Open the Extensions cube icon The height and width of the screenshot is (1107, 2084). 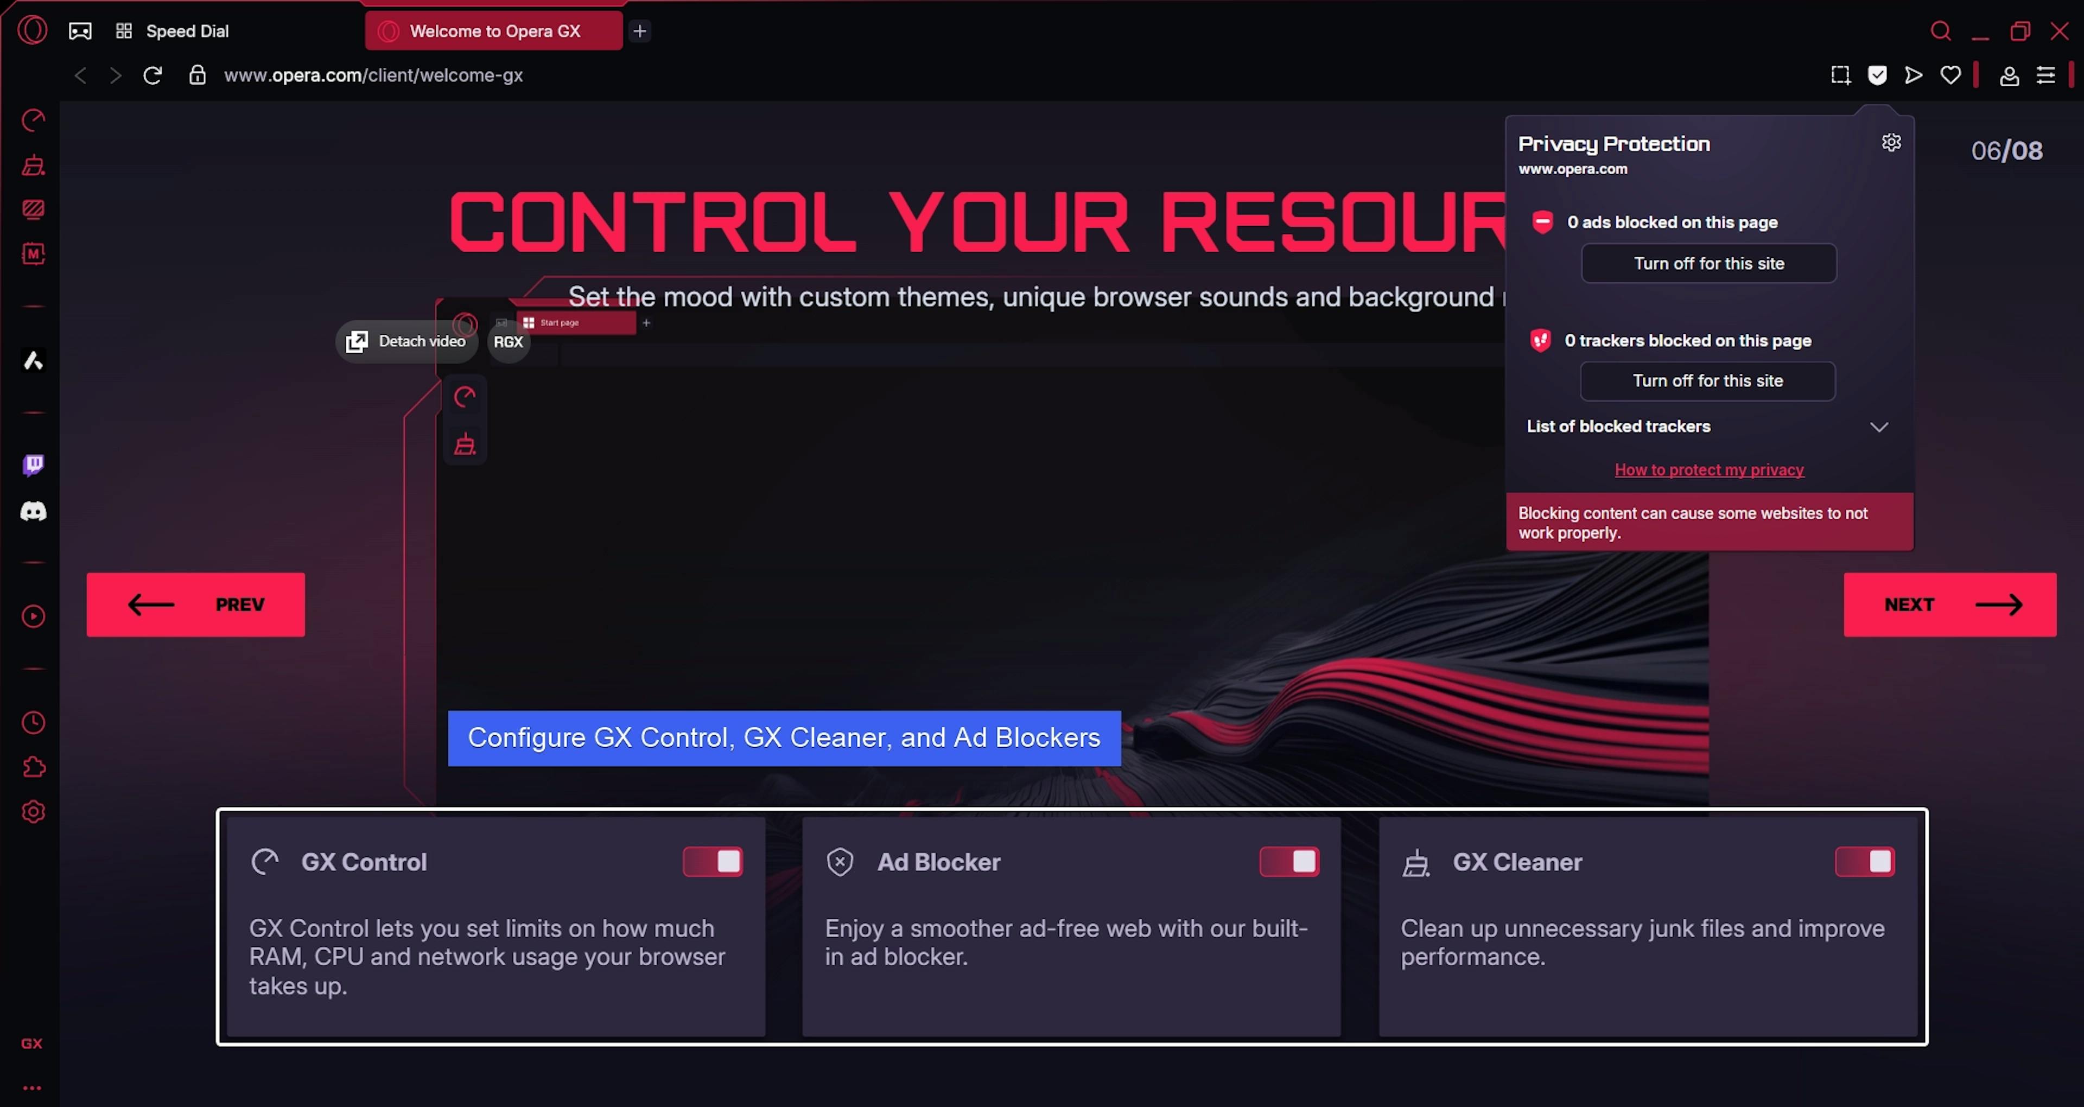tap(33, 767)
